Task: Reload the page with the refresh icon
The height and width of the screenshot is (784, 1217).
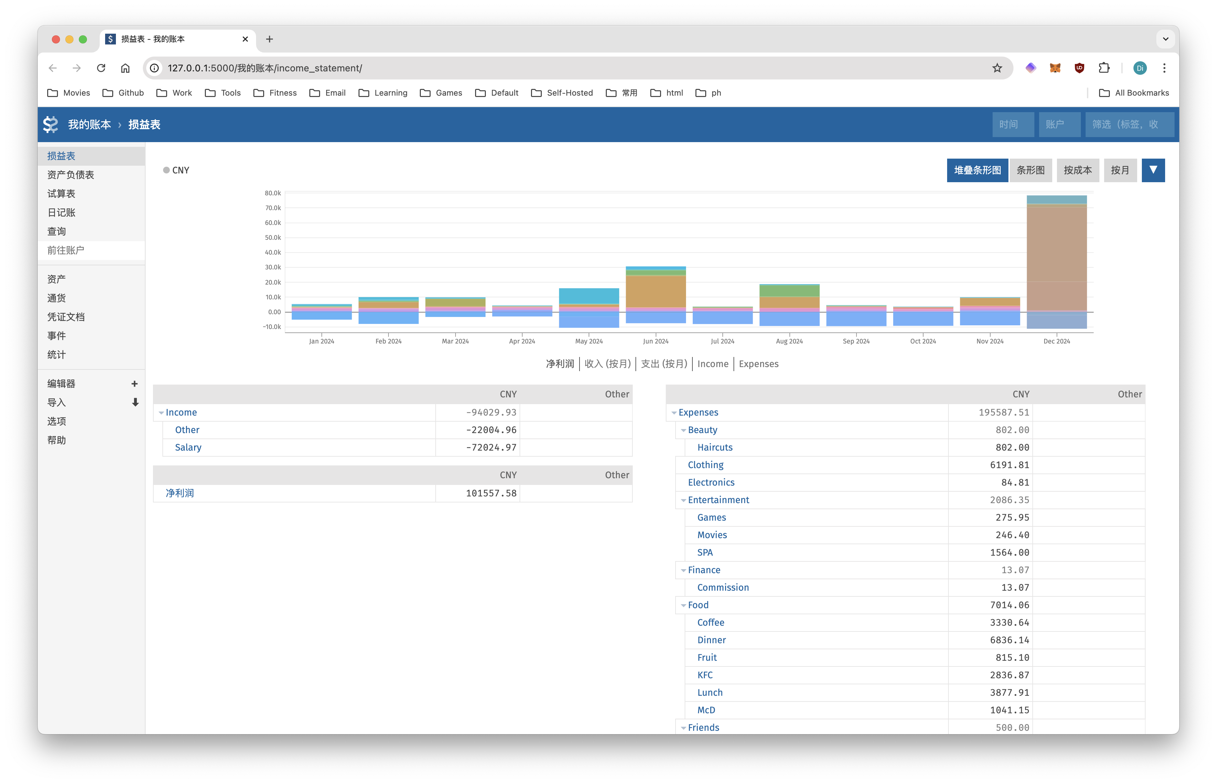Action: [x=101, y=68]
